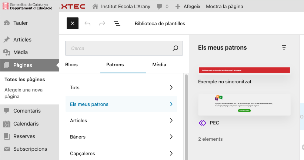
Task: Click the XTEC logo
Action: click(72, 7)
